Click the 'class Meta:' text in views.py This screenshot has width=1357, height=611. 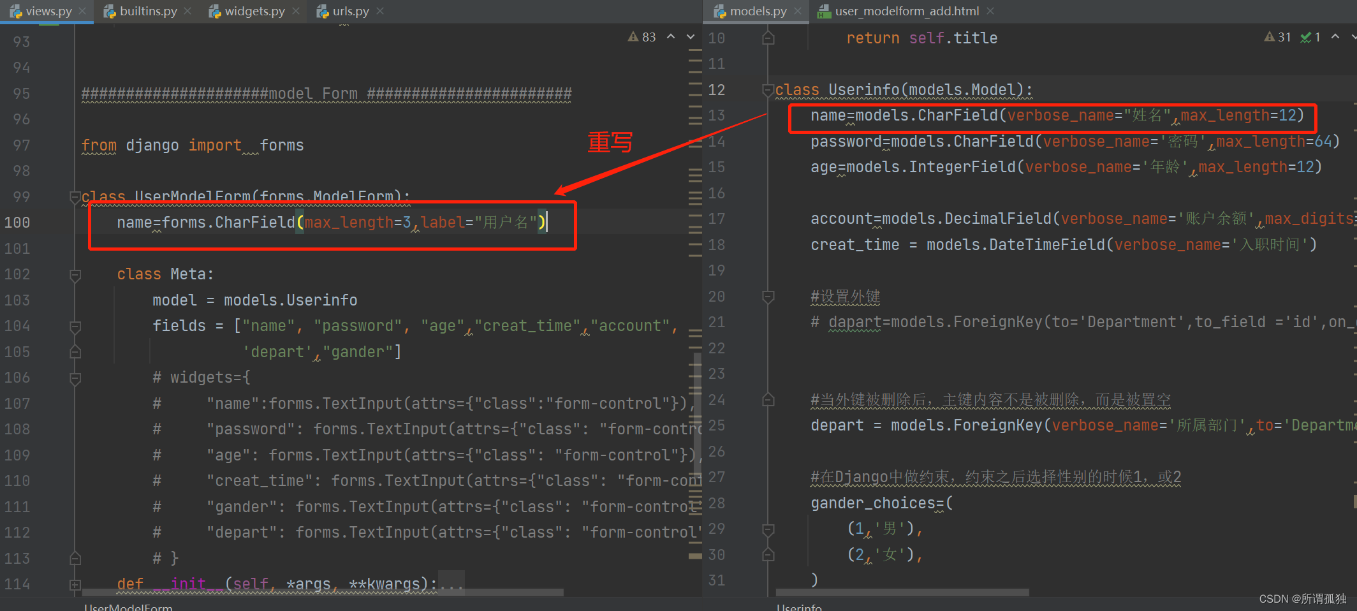click(x=165, y=274)
